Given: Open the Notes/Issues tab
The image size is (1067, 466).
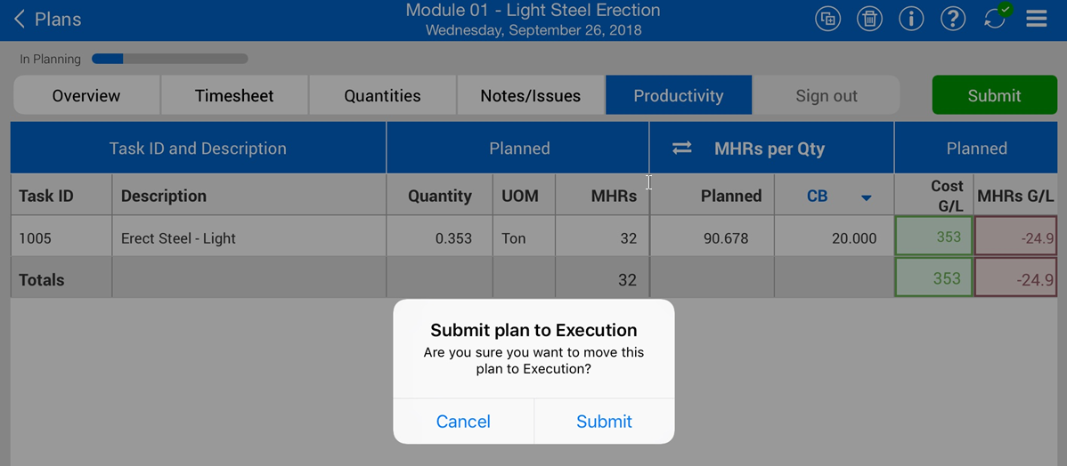Looking at the screenshot, I should (x=530, y=96).
